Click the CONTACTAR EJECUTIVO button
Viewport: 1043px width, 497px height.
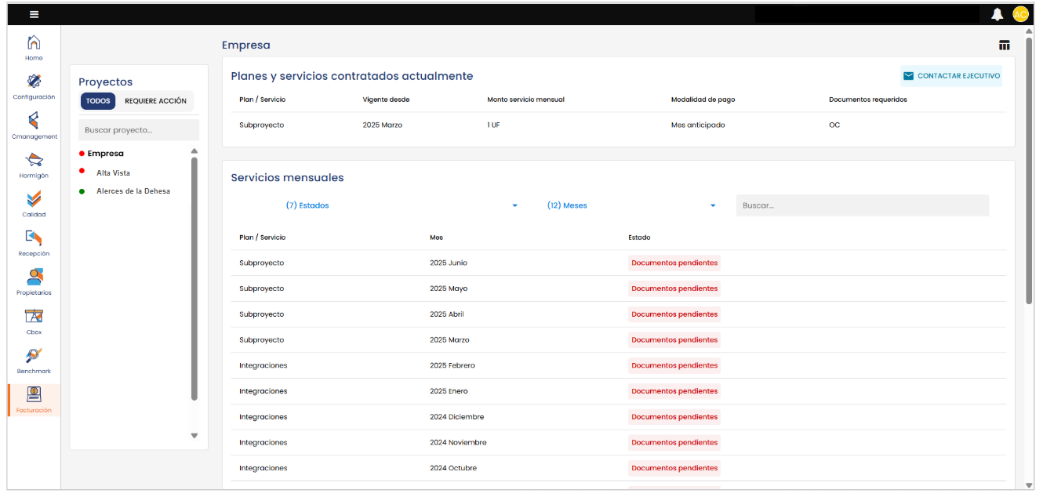[951, 76]
